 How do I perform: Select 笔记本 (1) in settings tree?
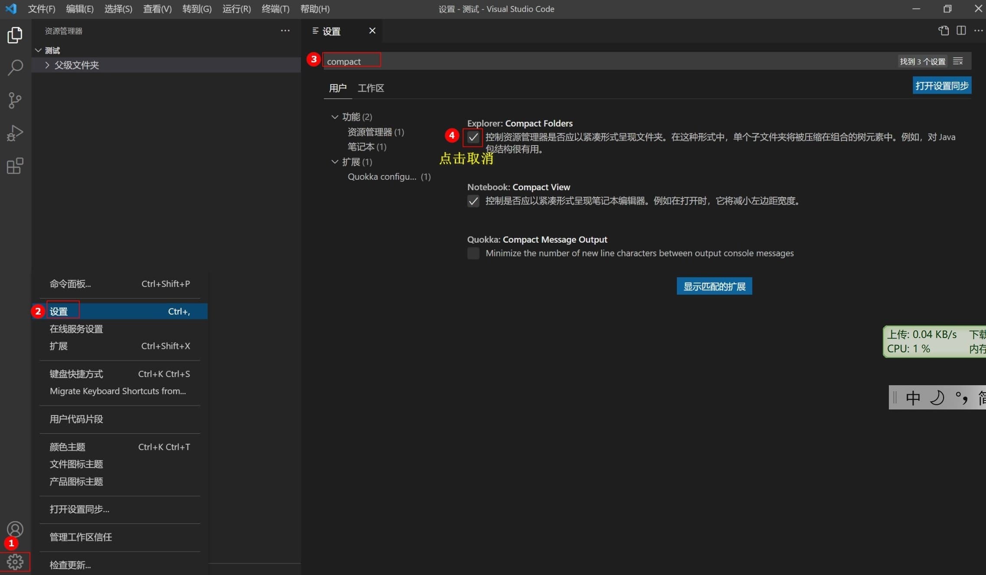pos(367,147)
